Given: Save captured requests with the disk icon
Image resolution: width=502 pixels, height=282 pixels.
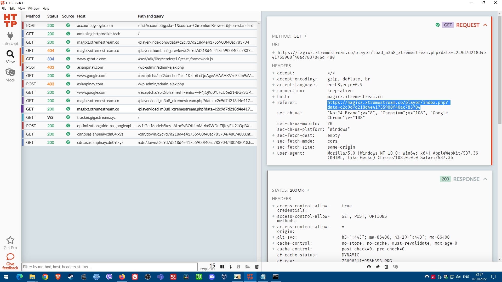Looking at the screenshot, I should (238, 267).
